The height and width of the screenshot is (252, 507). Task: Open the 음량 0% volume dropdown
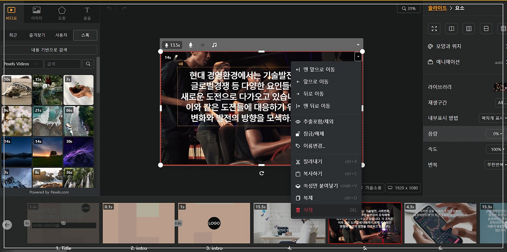497,134
